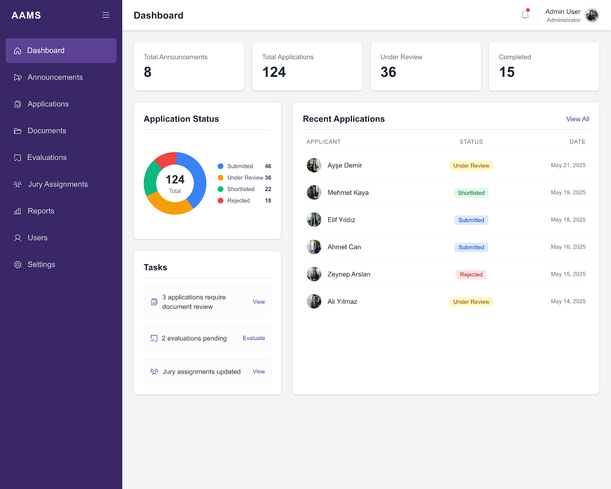This screenshot has width=611, height=489.
Task: Go to Announcements in the sidebar
Action: pyautogui.click(x=61, y=77)
